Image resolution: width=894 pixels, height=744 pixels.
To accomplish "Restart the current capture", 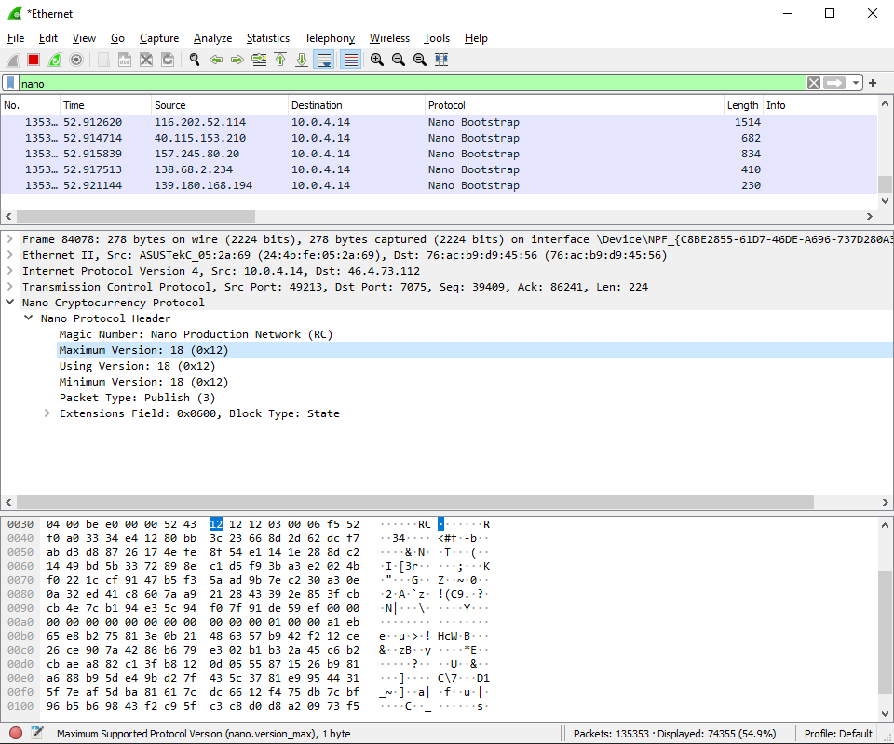I will point(55,59).
